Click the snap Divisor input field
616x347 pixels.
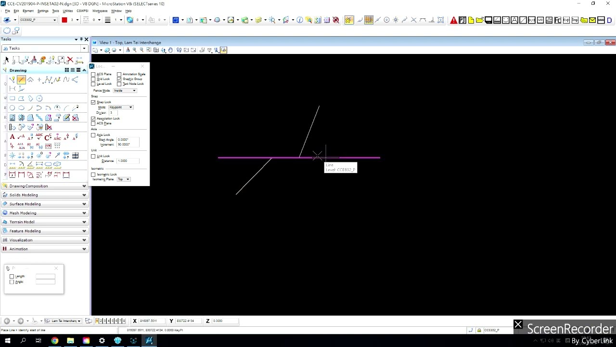coord(114,113)
